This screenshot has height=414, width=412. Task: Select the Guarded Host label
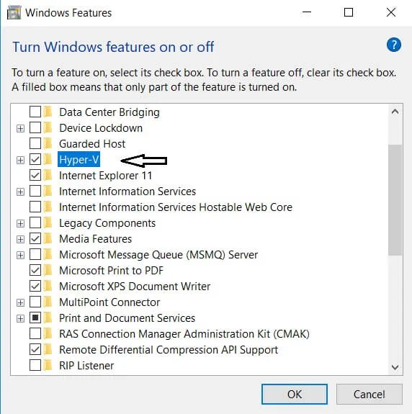coord(92,144)
